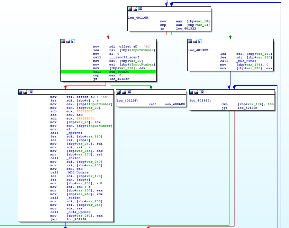Click 'mov [rbp+var_25C], eax' instruction
This screenshot has width=289, height=228.
[x=77, y=191]
